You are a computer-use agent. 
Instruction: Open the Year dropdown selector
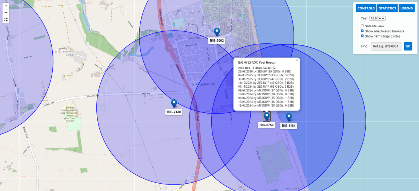coord(377,18)
